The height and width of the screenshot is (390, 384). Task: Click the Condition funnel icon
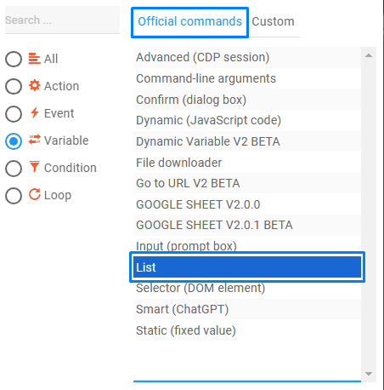click(35, 167)
